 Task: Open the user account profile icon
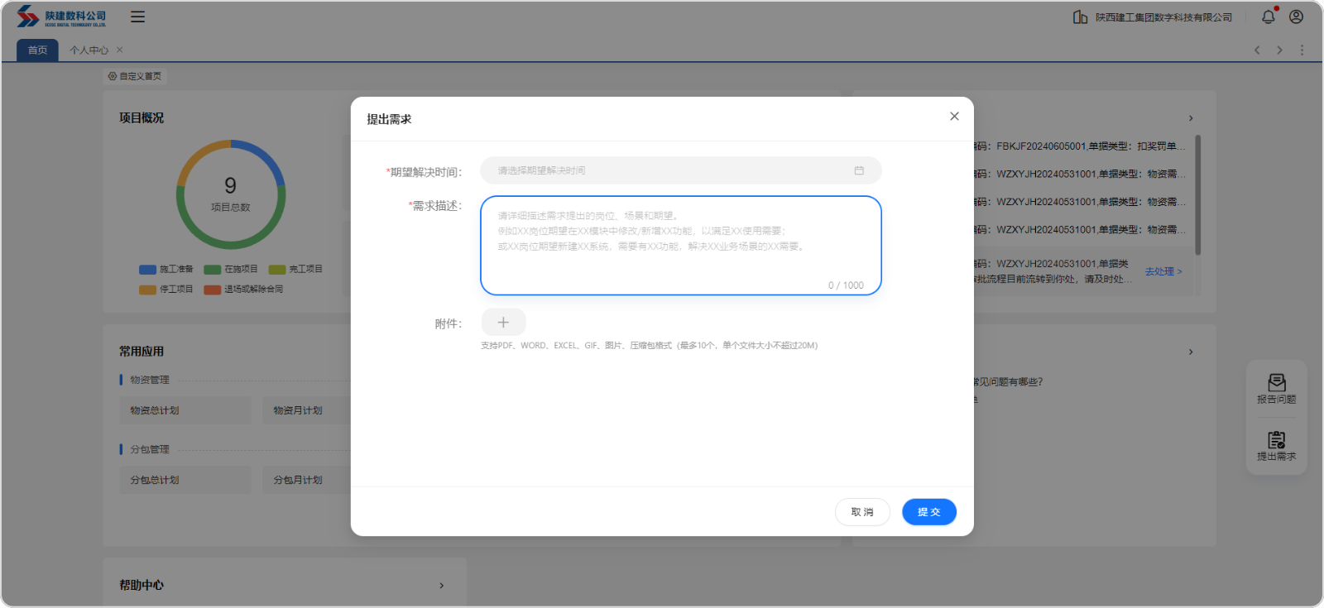(1296, 17)
